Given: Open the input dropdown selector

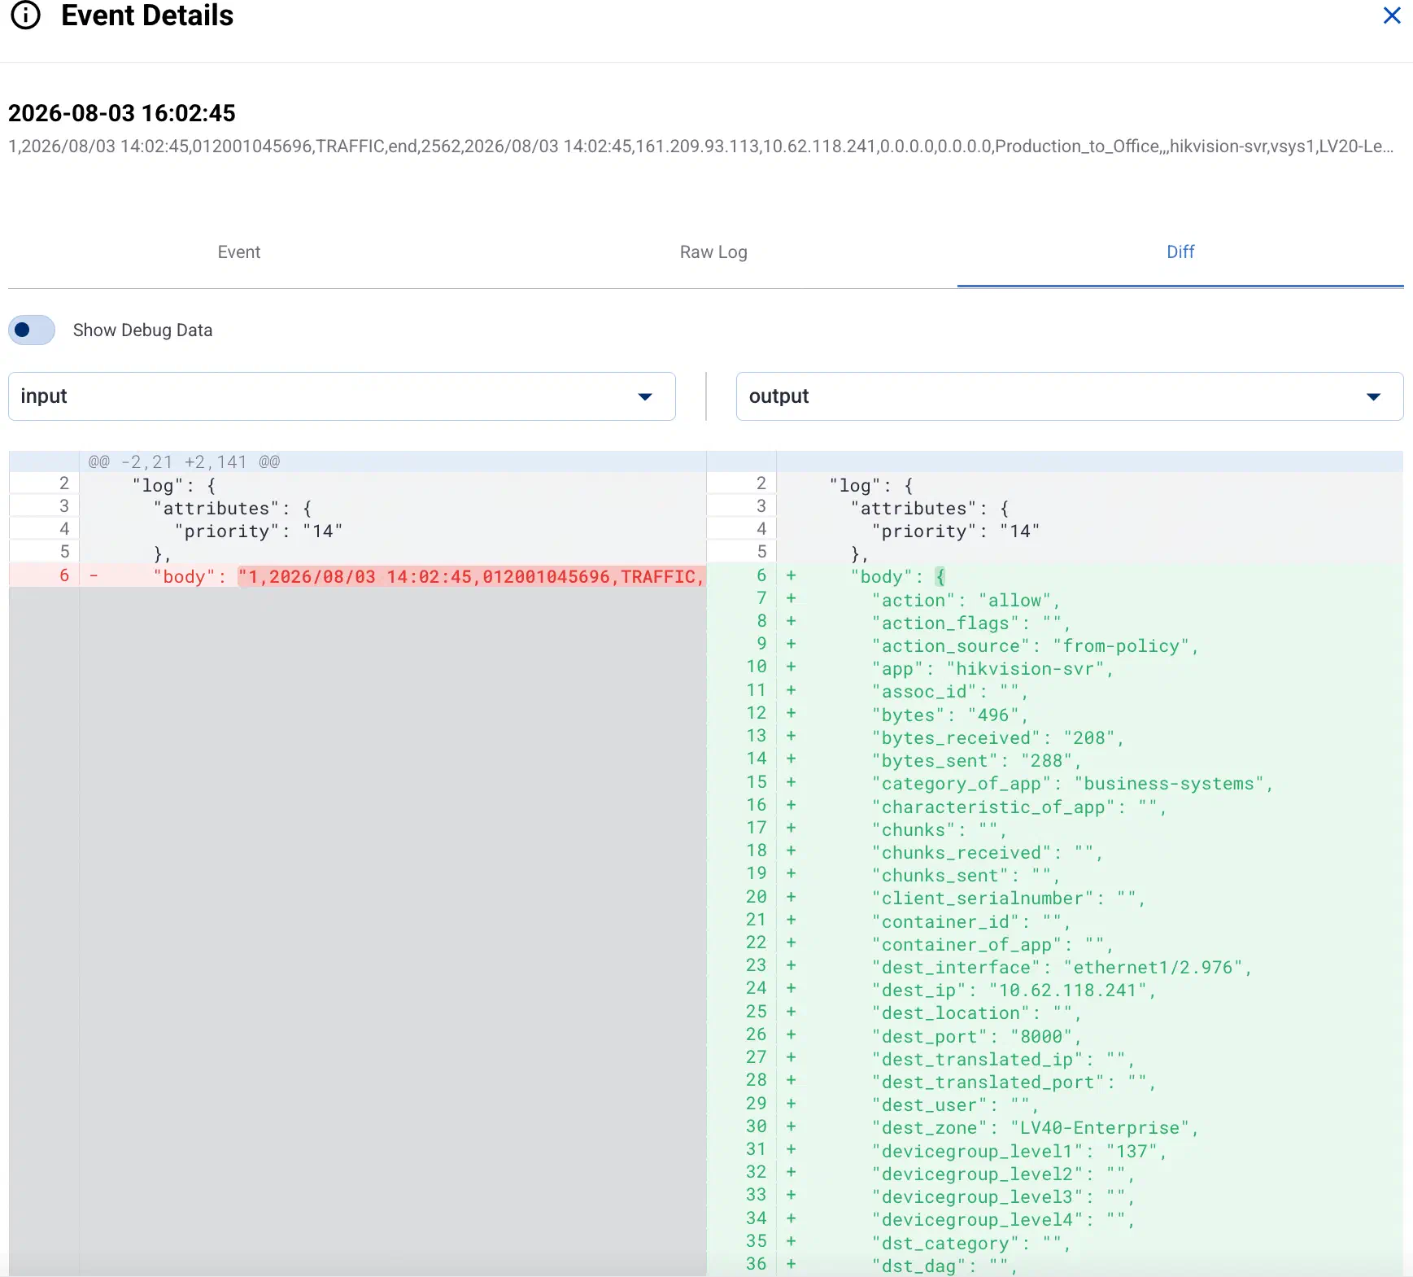Looking at the screenshot, I should [x=342, y=396].
